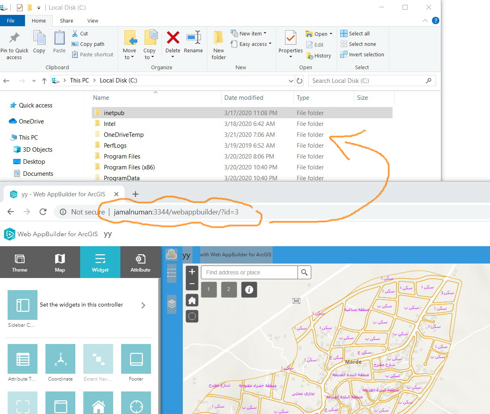Click This PC in address breadcrumb
This screenshot has width=490, height=414.
pos(79,80)
